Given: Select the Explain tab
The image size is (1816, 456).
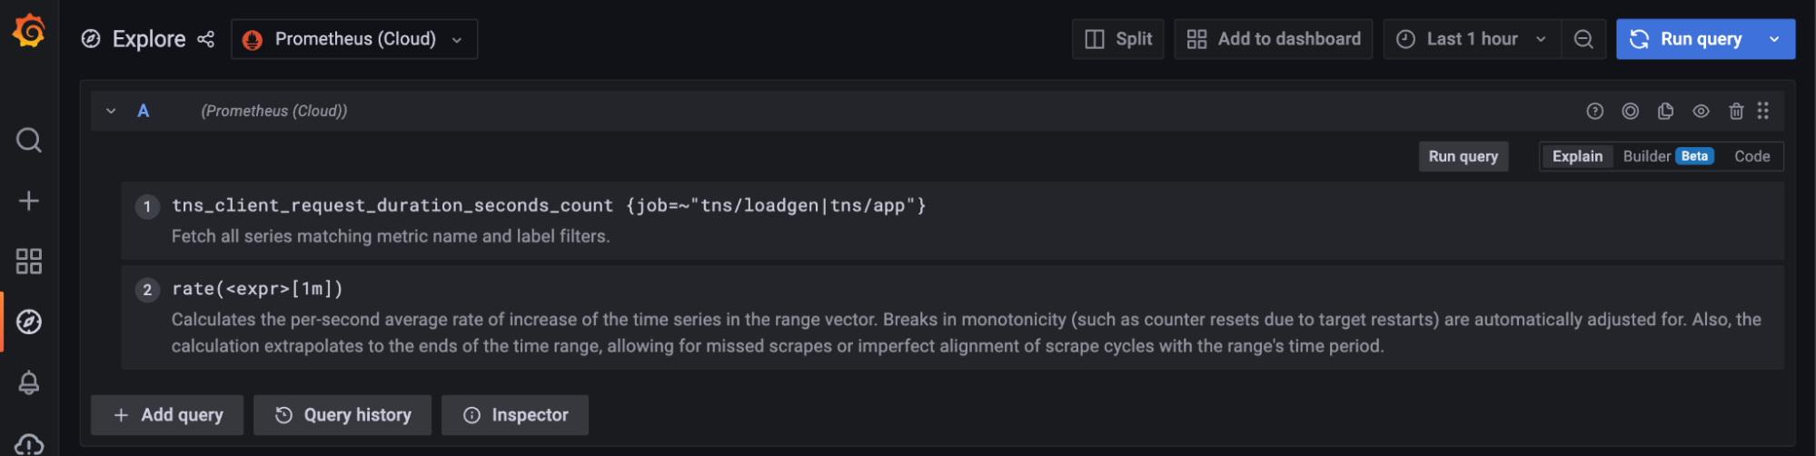Looking at the screenshot, I should (x=1577, y=156).
